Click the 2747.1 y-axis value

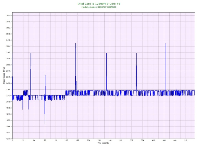pyautogui.click(x=9, y=71)
